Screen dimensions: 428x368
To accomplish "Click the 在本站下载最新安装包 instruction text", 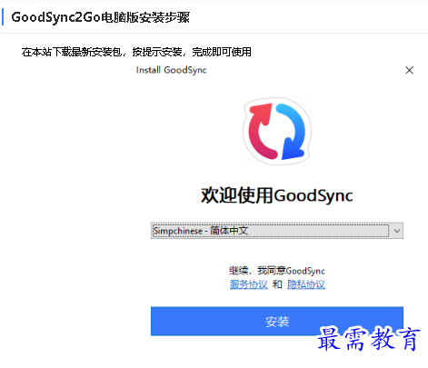I will point(136,52).
